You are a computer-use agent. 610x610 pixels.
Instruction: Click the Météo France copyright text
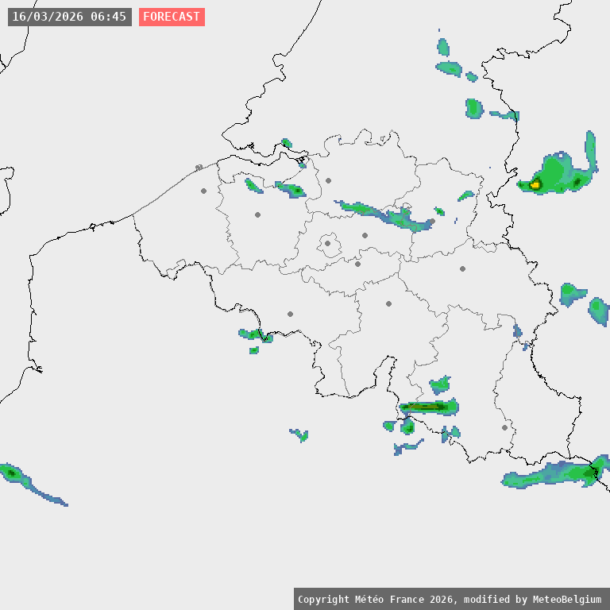coord(451,599)
